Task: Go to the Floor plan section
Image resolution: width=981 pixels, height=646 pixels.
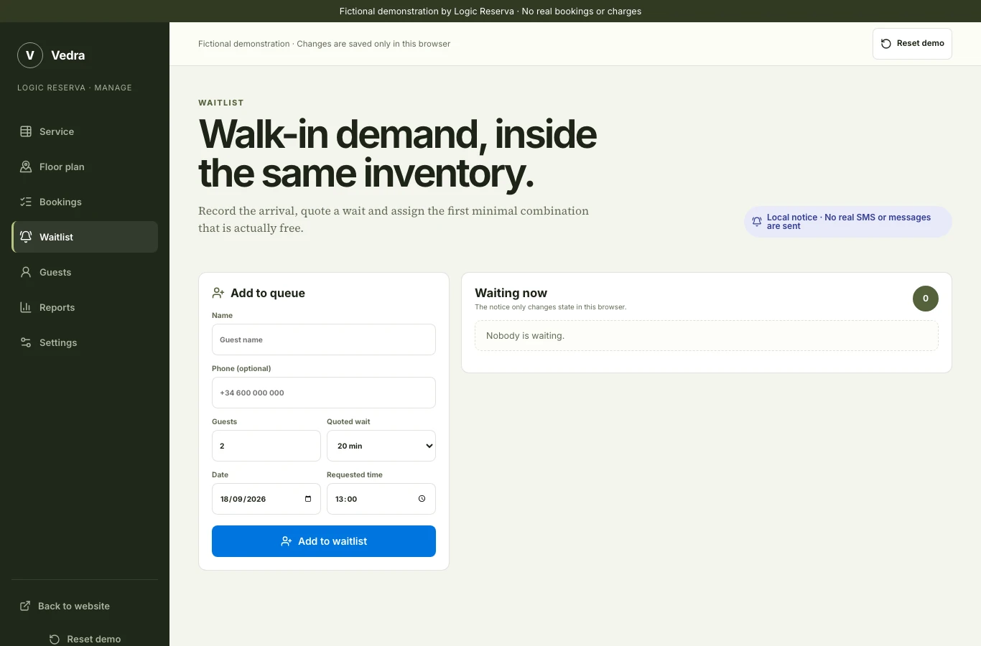Action: 85,167
